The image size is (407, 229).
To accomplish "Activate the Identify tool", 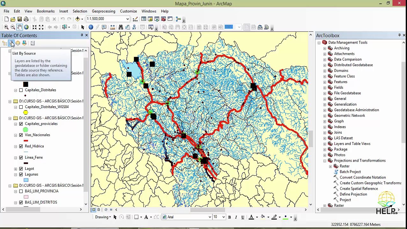I will pyautogui.click(x=91, y=27).
